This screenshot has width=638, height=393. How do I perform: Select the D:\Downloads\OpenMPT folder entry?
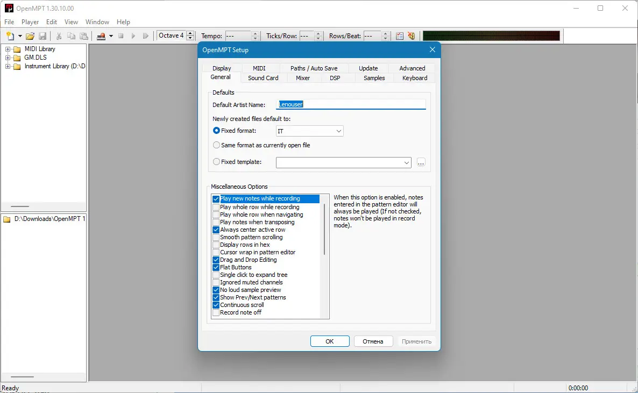44,219
